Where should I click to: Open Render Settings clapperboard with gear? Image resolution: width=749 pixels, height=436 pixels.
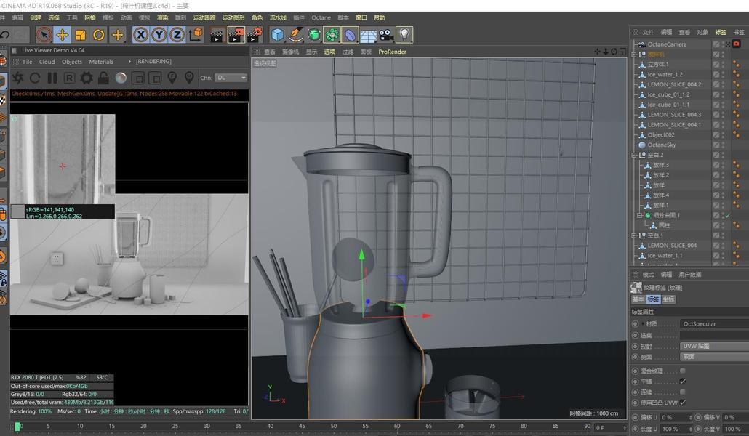(x=255, y=35)
